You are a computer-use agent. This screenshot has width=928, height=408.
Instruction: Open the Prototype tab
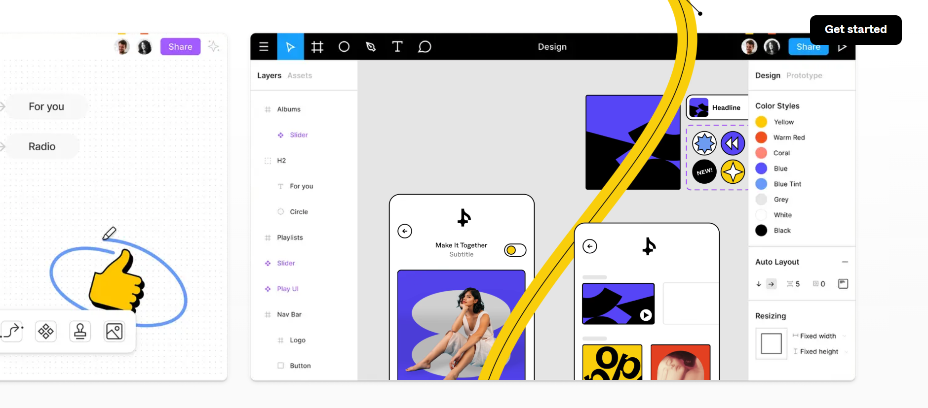pos(804,75)
